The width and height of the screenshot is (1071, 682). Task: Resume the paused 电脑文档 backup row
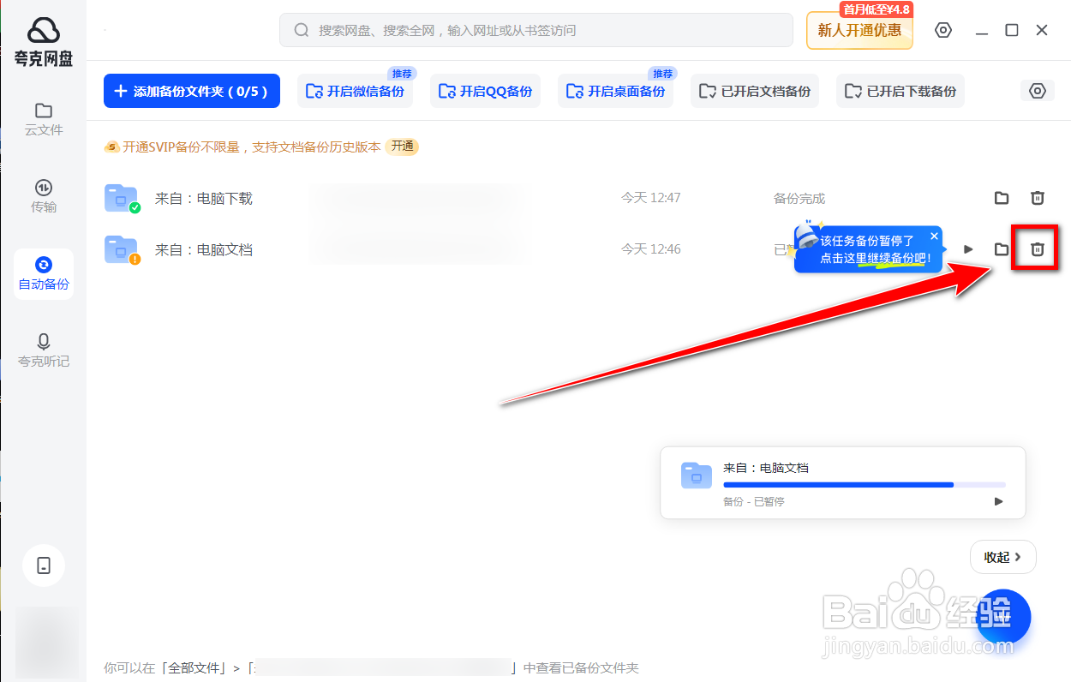click(x=969, y=249)
